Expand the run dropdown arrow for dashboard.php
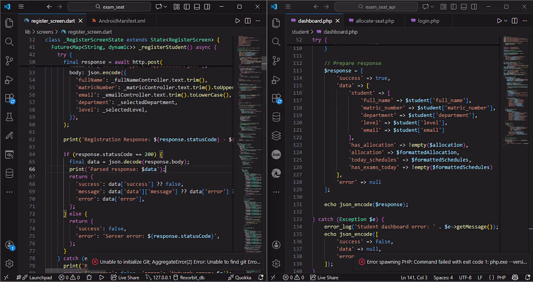The height and width of the screenshot is (282, 533). [506, 21]
